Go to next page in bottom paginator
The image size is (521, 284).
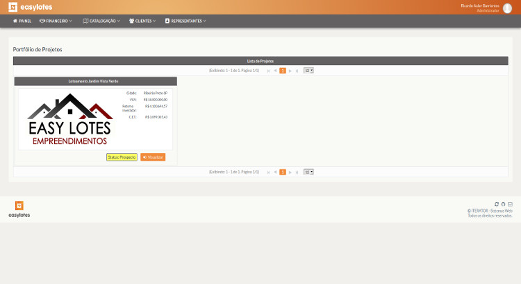point(290,172)
